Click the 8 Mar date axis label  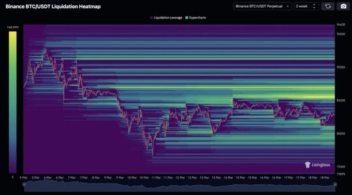click(96, 177)
